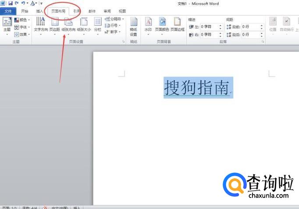Increase the left indent with up arrow
Viewport: 299px width, 209px height.
(220, 25)
